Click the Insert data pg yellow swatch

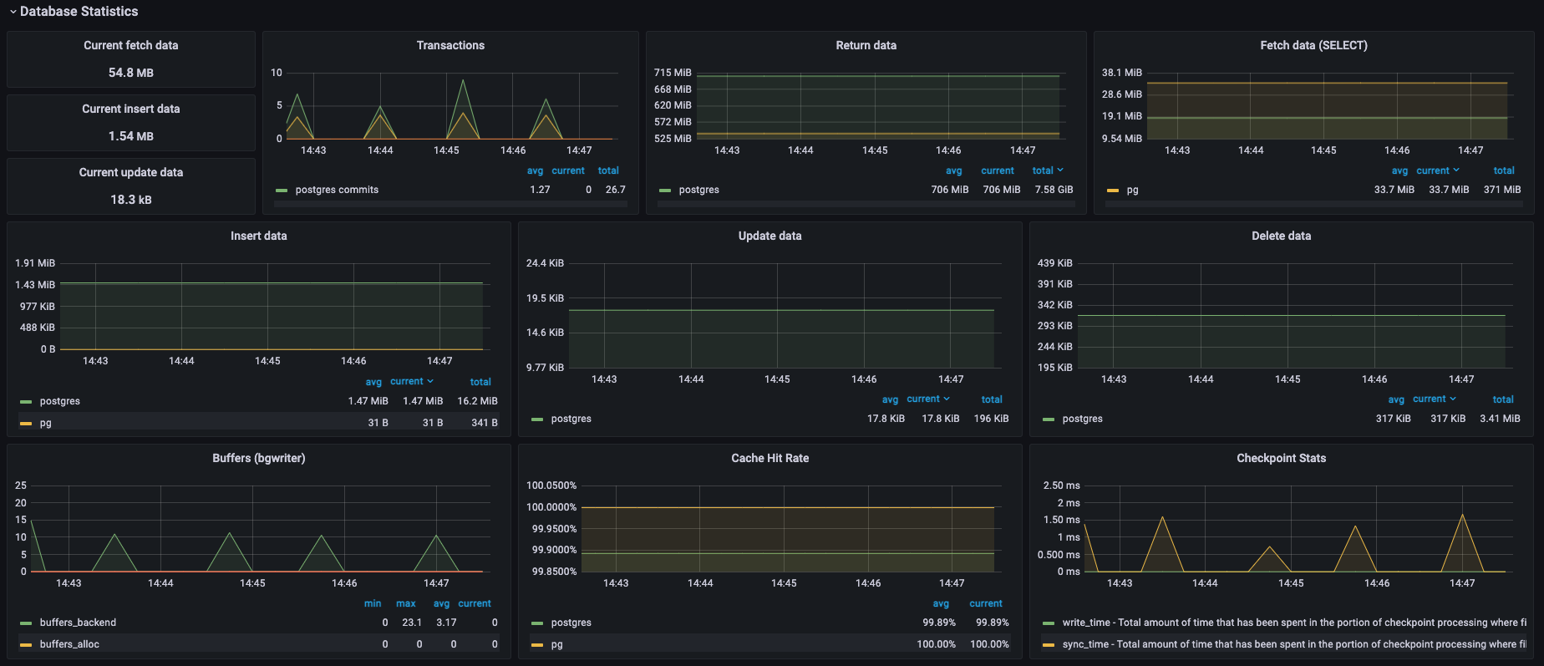pos(26,424)
